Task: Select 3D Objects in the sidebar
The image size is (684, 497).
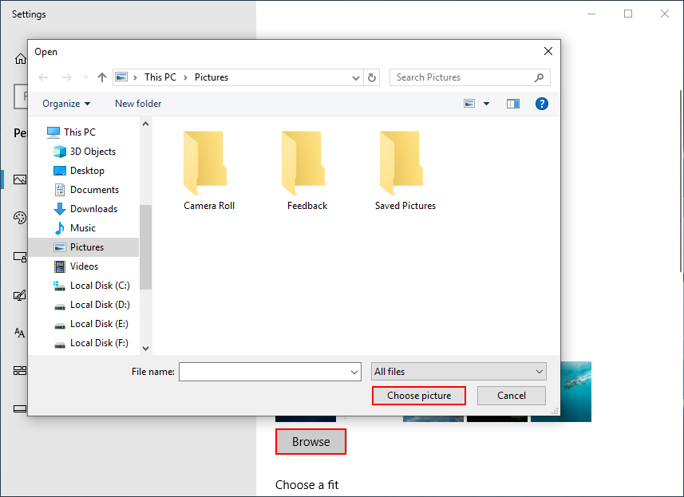Action: coord(85,152)
